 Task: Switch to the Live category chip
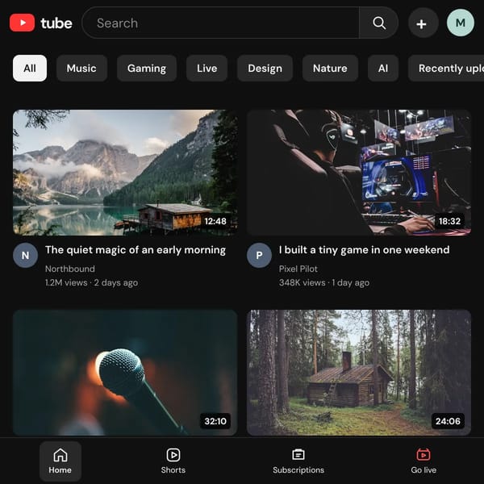[x=207, y=69]
